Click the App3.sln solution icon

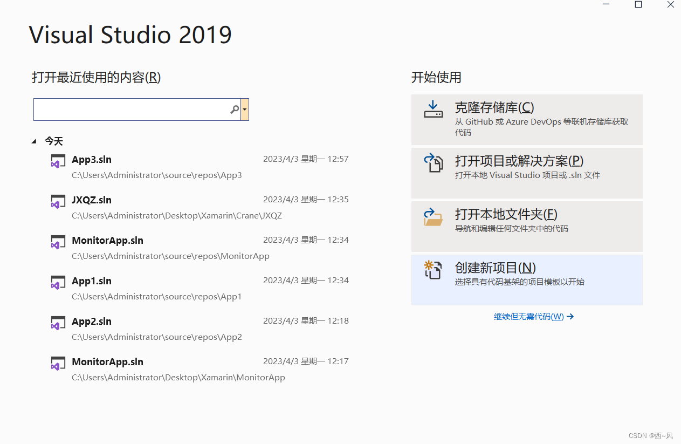58,161
